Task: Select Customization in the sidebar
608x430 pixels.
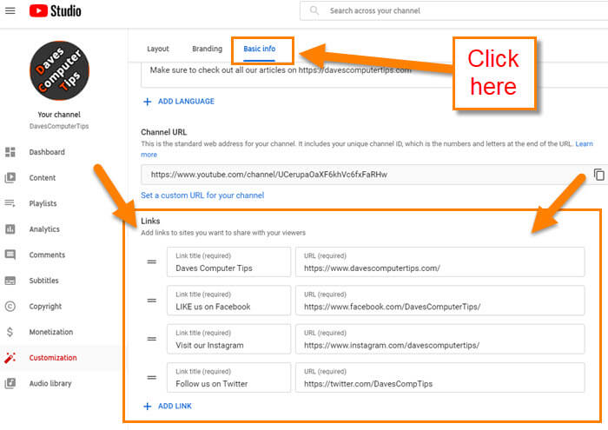Action: tap(53, 358)
